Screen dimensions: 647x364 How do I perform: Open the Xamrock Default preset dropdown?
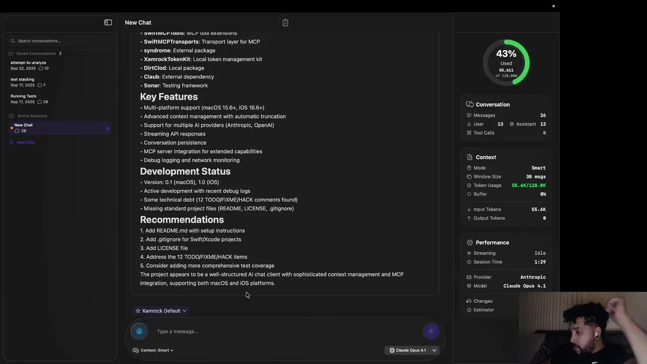(161, 311)
